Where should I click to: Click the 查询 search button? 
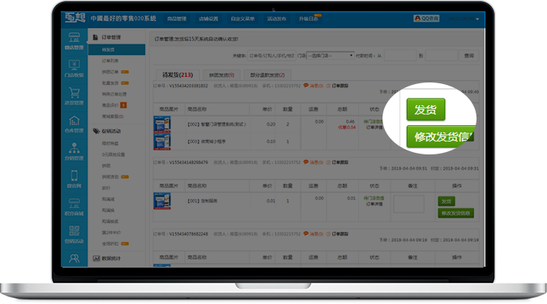(469, 56)
